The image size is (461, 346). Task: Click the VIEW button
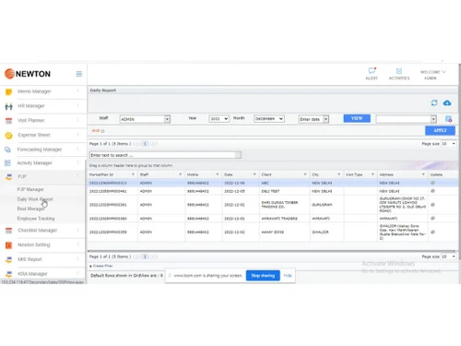[x=357, y=118]
